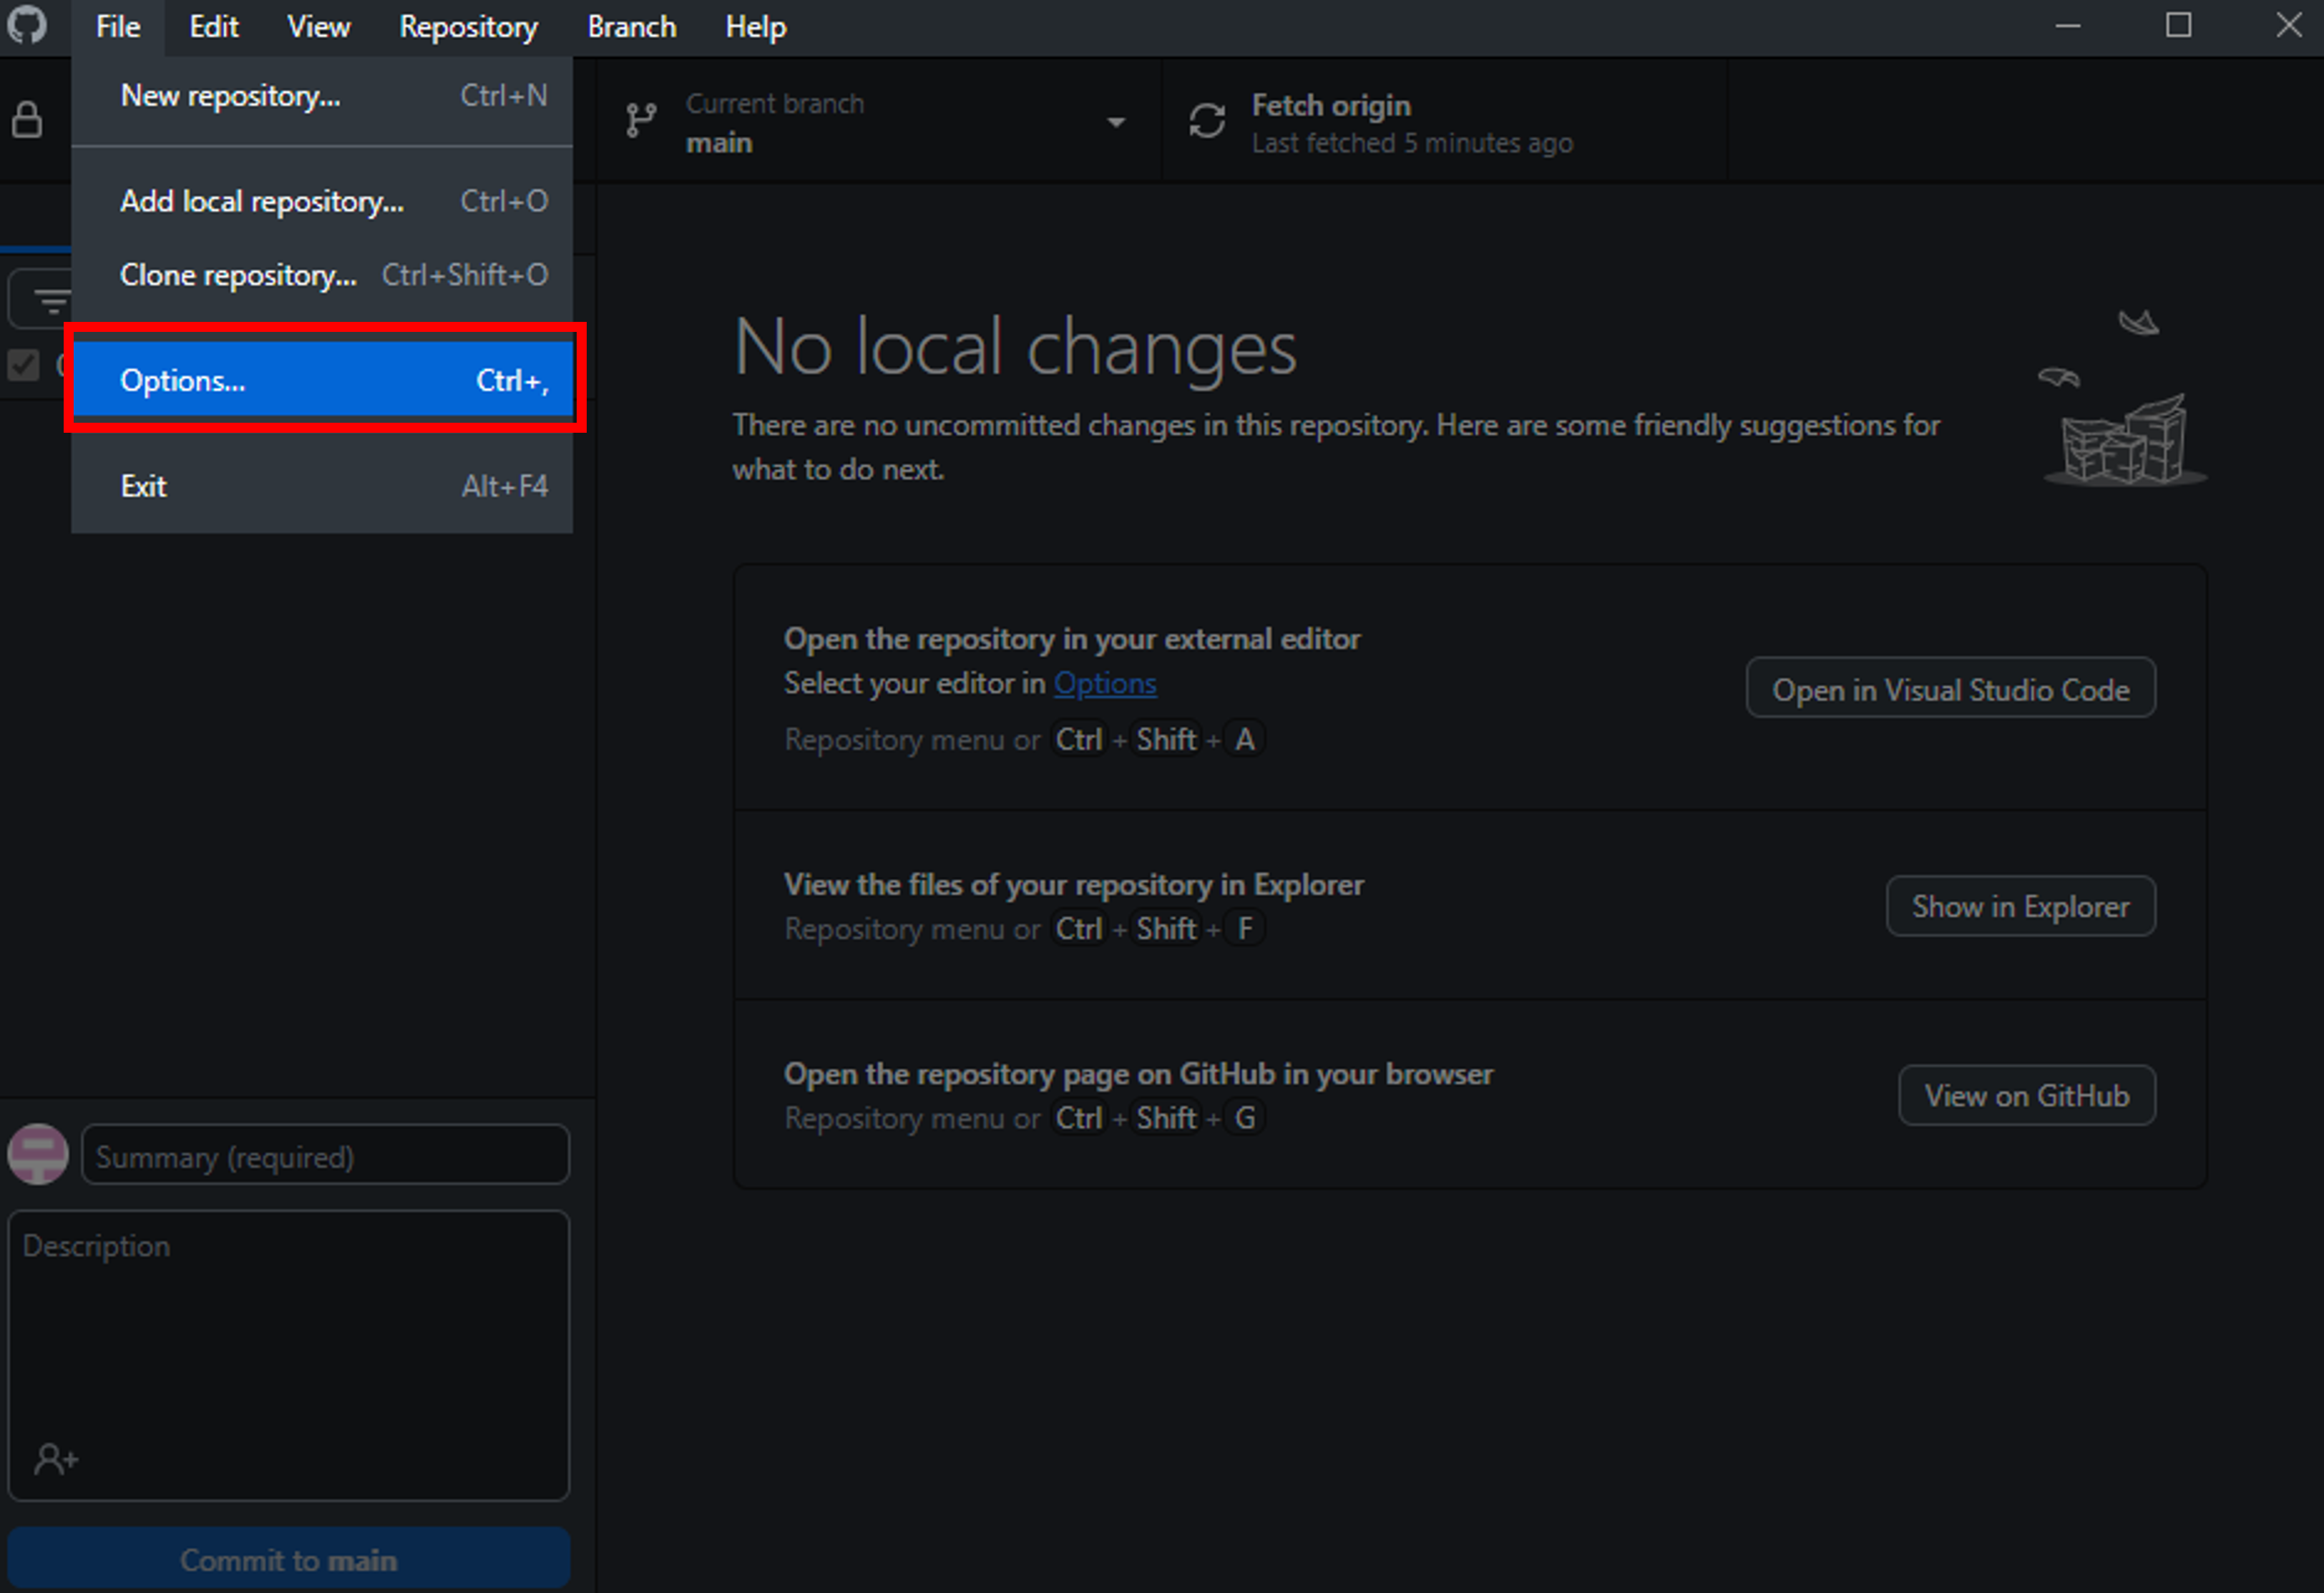Click Open in Visual Studio Code
Screen dimensions: 2324x1593
1950,688
